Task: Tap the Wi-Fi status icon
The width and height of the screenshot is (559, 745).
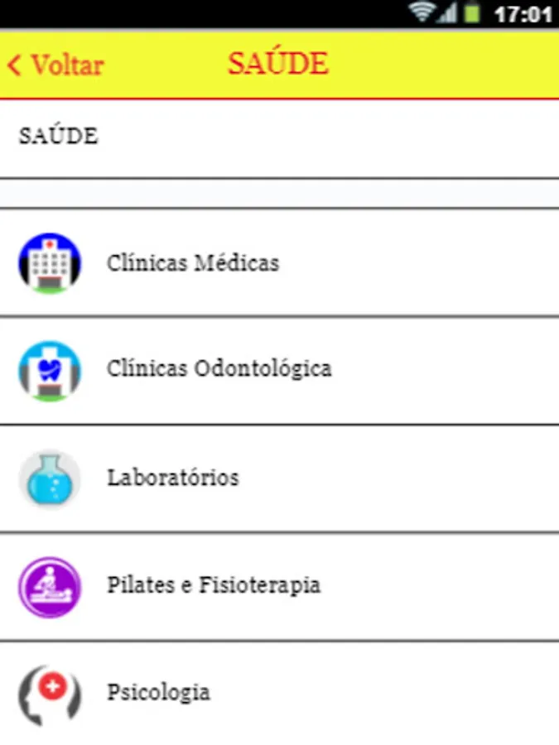Action: (422, 13)
